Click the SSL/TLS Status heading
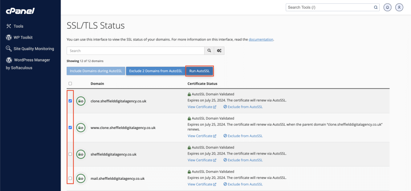 click(96, 26)
